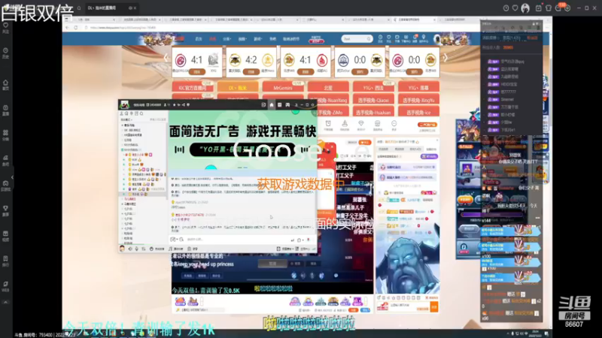Image resolution: width=602 pixels, height=338 pixels.
Task: Open 选手视角-XingYu stream
Action: tap(419, 100)
